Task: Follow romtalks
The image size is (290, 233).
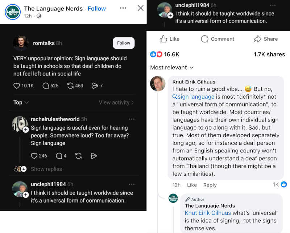Action: click(x=123, y=43)
